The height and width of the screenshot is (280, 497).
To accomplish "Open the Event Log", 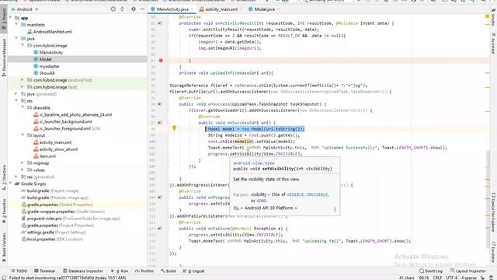I will pos(431,271).
